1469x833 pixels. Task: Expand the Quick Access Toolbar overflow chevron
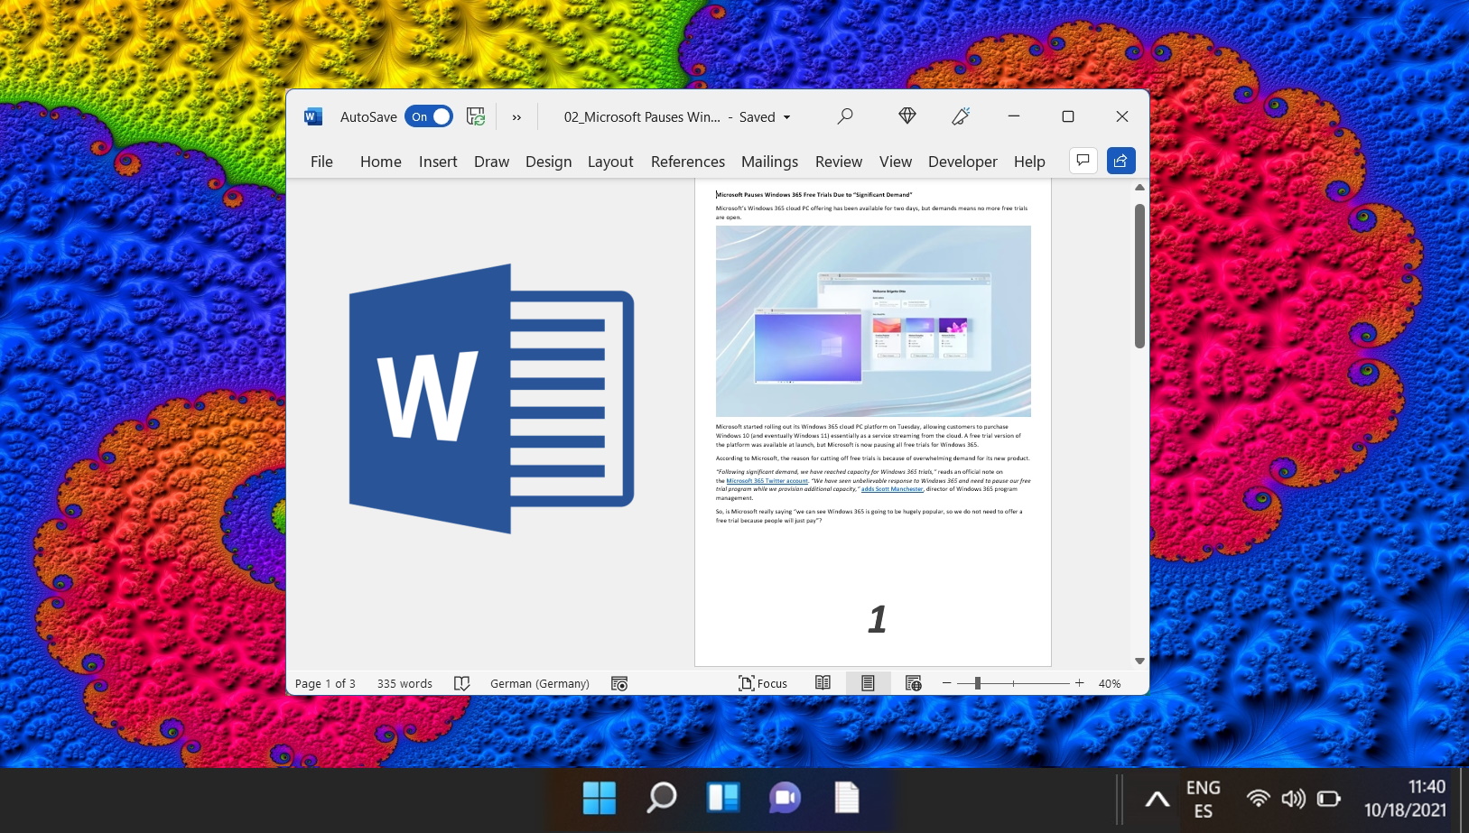pyautogui.click(x=516, y=117)
